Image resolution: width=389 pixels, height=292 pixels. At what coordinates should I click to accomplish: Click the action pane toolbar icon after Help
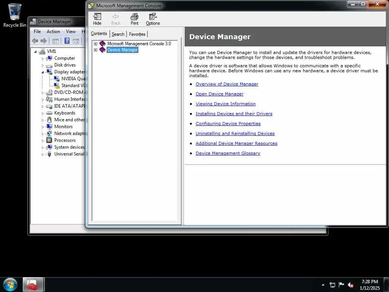pyautogui.click(x=76, y=41)
